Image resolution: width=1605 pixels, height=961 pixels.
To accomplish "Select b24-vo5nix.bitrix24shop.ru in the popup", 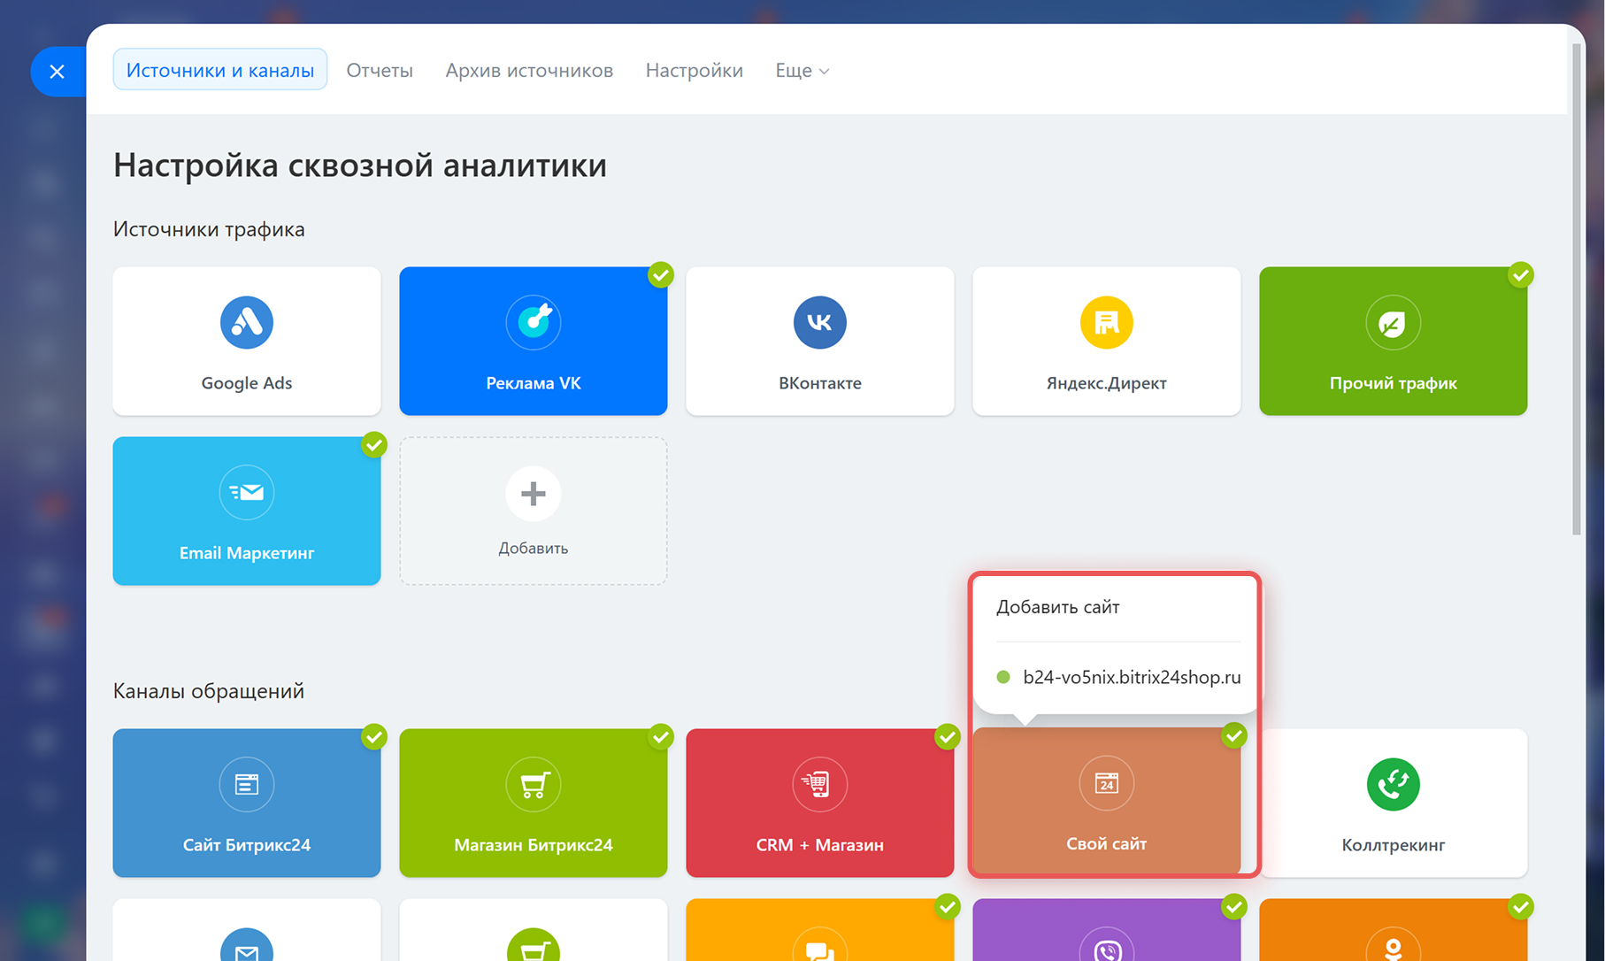I will pos(1118,677).
